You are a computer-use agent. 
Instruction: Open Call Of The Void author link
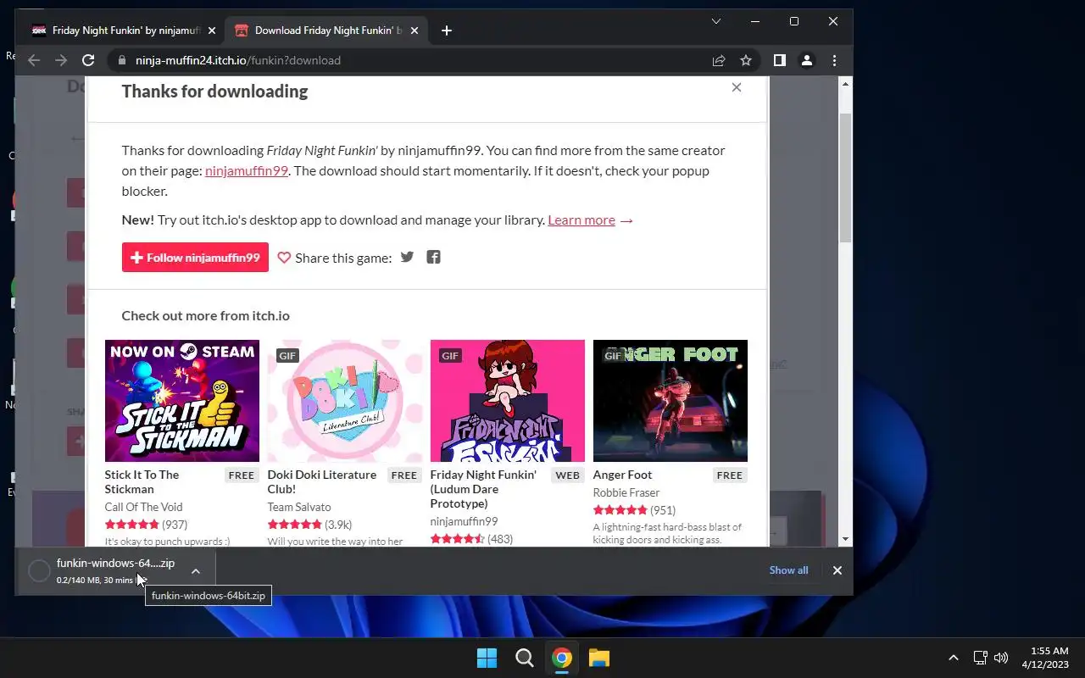tap(144, 507)
